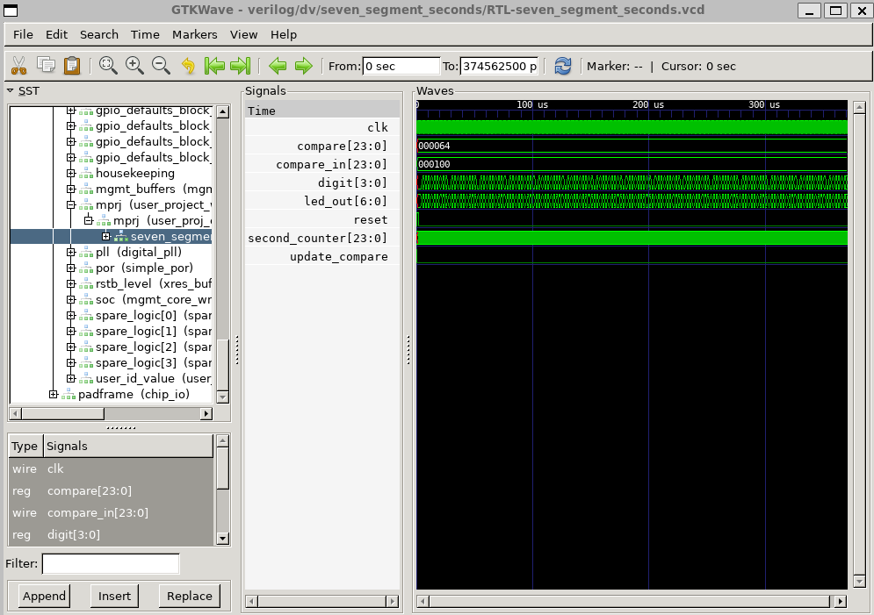874x615 pixels.
Task: Select digit[3:0] in Signals pane
Action: [352, 182]
